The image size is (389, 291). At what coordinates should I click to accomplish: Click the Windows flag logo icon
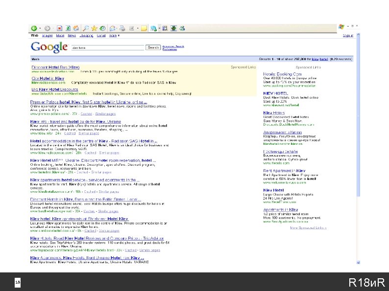(341, 26)
